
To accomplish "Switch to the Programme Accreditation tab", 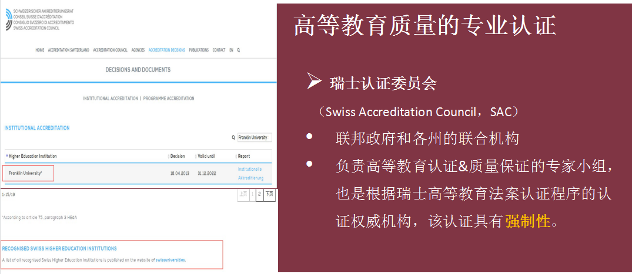I will point(169,99).
